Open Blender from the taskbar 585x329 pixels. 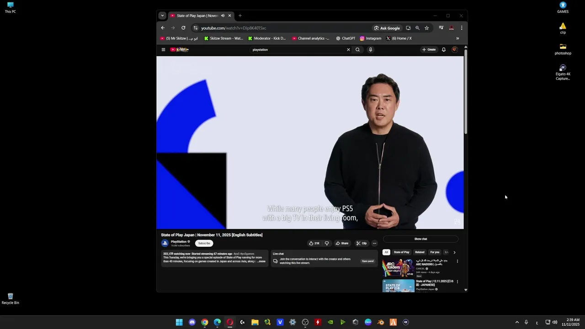pyautogui.click(x=381, y=322)
